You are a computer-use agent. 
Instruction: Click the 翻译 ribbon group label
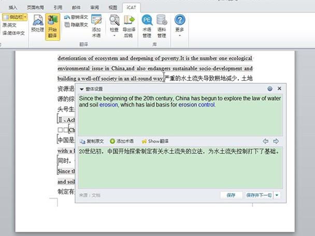point(83,45)
